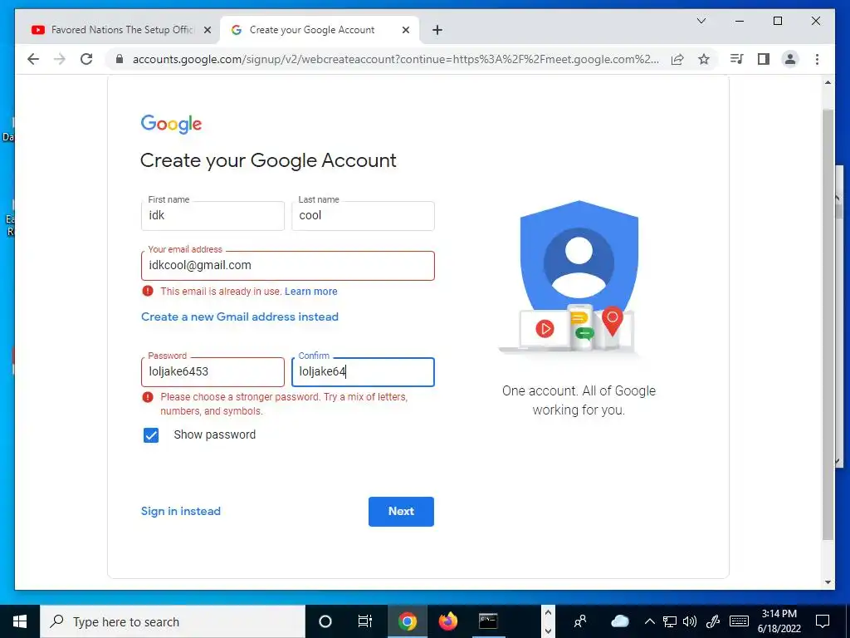The height and width of the screenshot is (638, 850).
Task: Click the email address field
Action: coord(288,265)
